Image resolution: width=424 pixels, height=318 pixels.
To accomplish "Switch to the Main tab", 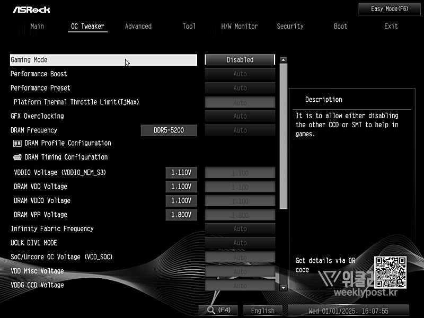I will tap(37, 26).
